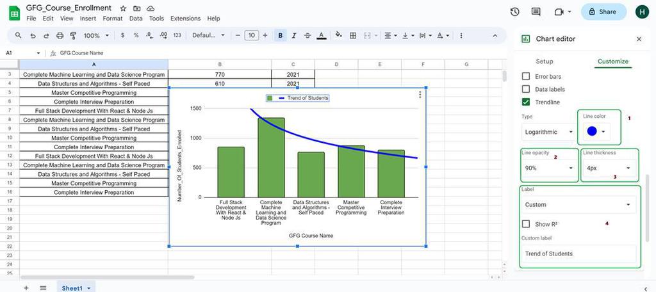Switch to Setup tab

click(x=545, y=61)
